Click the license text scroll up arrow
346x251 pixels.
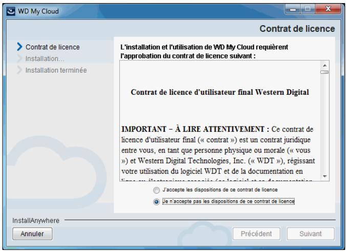click(x=325, y=66)
